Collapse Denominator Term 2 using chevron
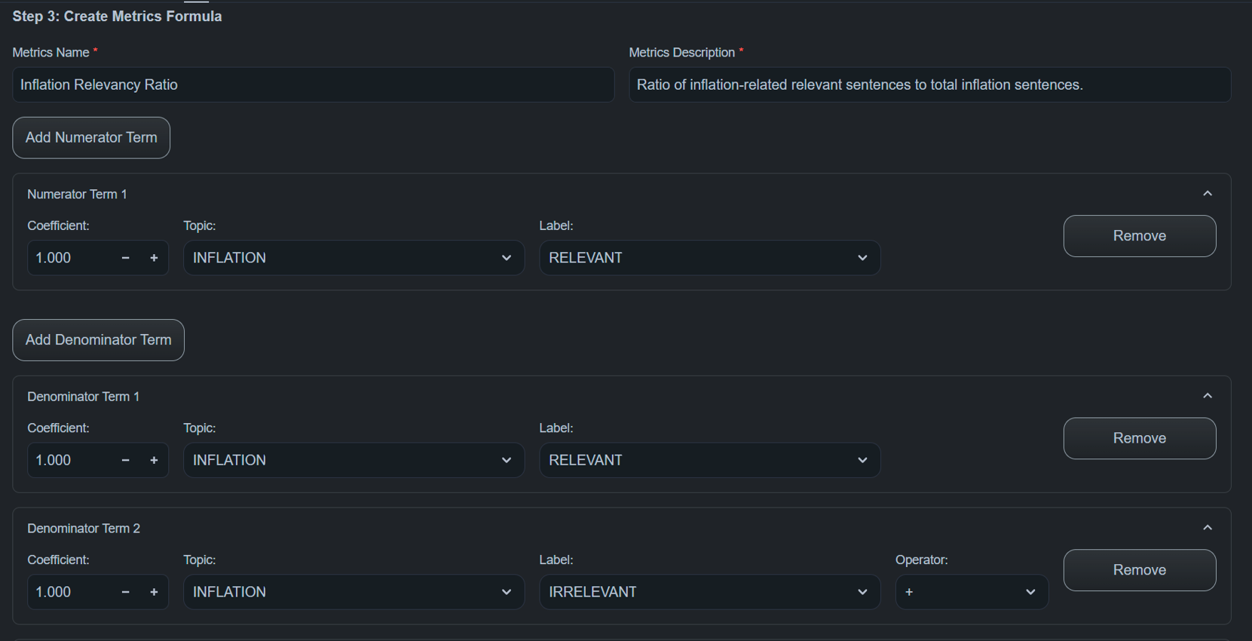This screenshot has width=1252, height=641. [1207, 528]
